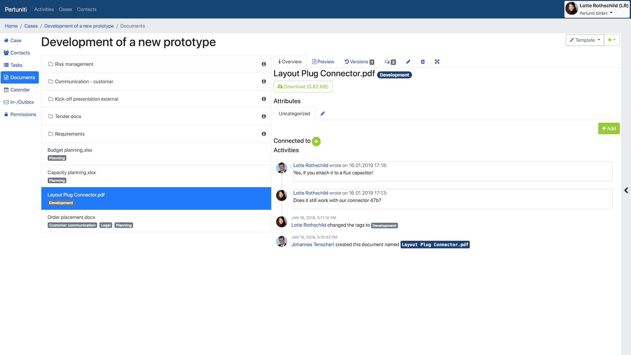Viewport: 631px width, 355px height.
Task: Click the edit pencil icon in document tabs
Action: pos(408,62)
